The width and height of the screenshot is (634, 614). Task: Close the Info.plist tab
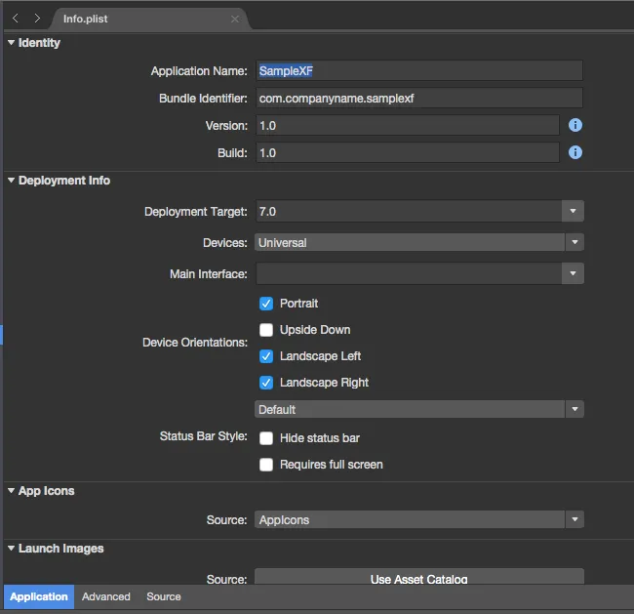click(x=234, y=19)
